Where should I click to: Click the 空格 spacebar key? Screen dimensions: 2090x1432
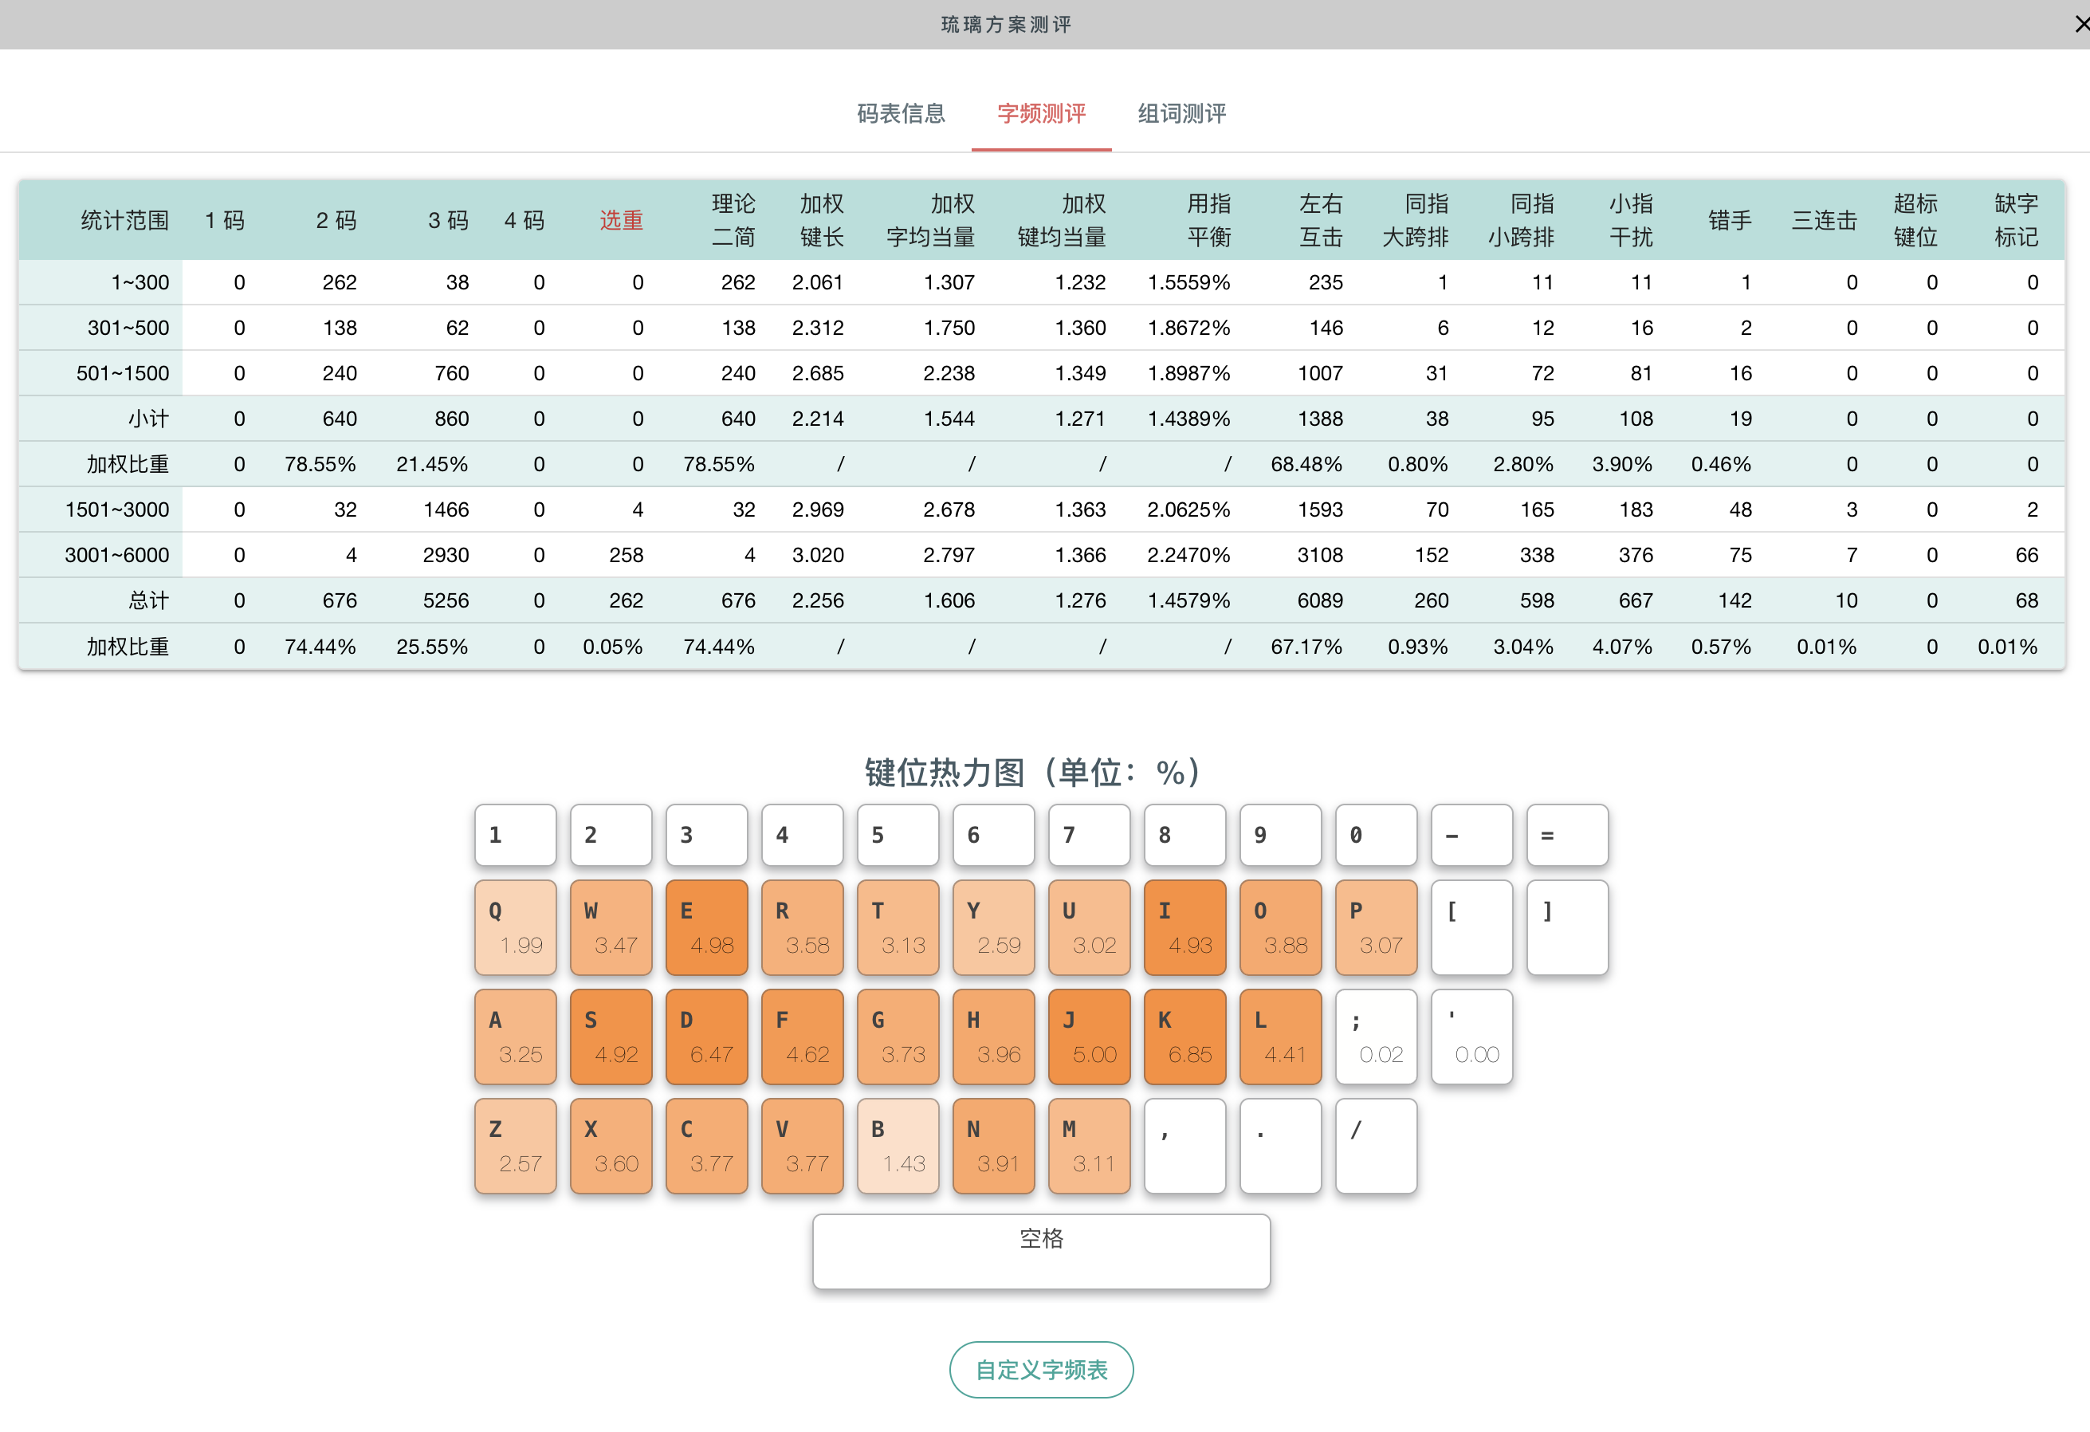click(1040, 1250)
